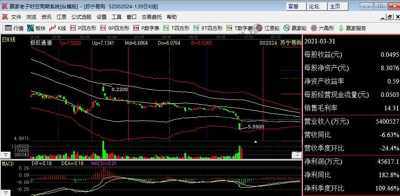Click the 净利季度环比 row
The image size is (400, 196).
(x=351, y=188)
